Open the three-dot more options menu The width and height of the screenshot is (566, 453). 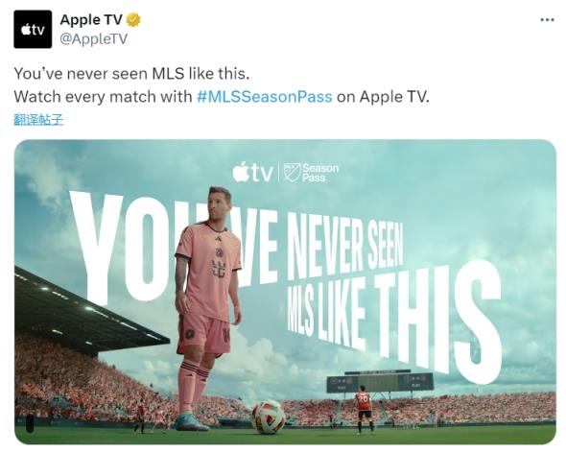point(547,20)
